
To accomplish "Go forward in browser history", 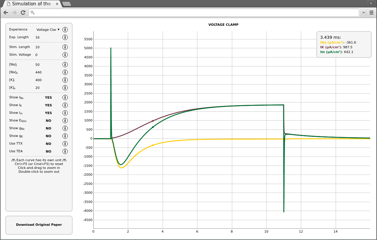I will pos(15,12).
